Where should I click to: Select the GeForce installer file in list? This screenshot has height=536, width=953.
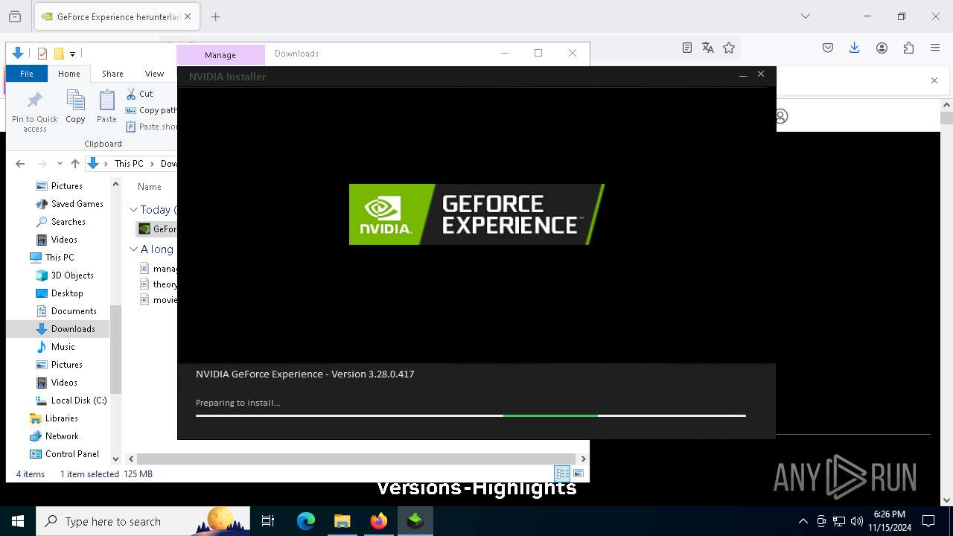click(x=157, y=229)
